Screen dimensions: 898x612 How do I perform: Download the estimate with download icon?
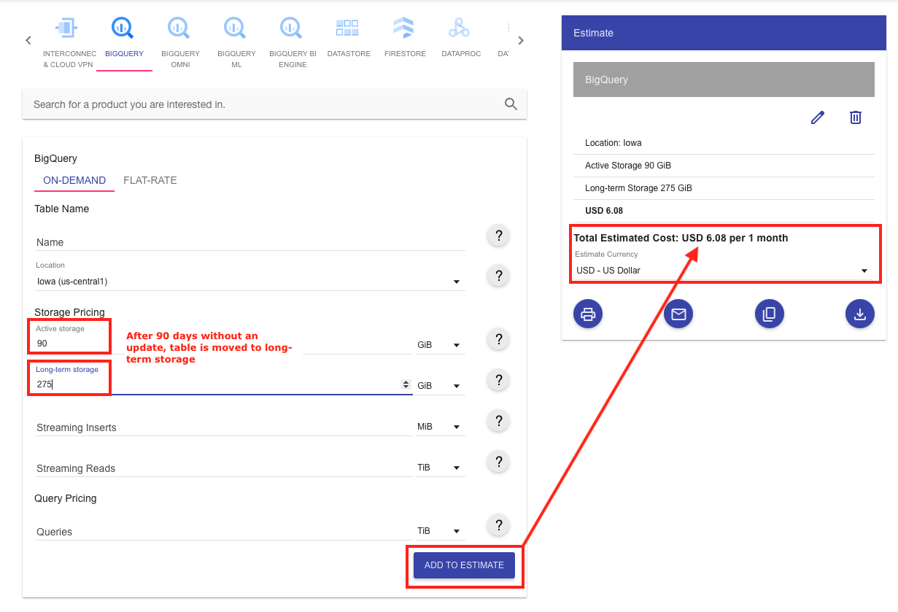(859, 314)
